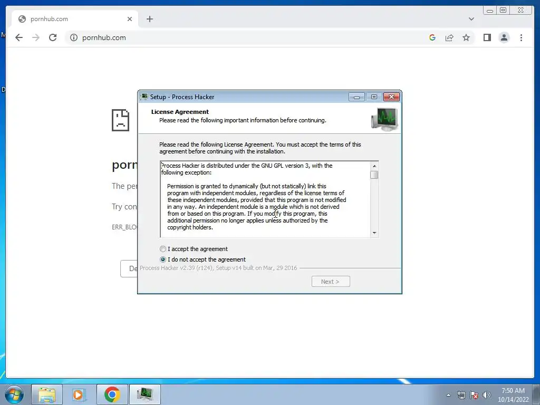
Task: Close the Setup - Process Hacker dialog
Action: (x=392, y=97)
